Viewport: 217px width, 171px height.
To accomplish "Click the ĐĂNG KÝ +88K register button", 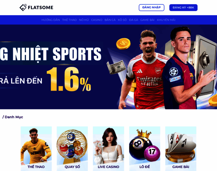I will click(x=183, y=7).
